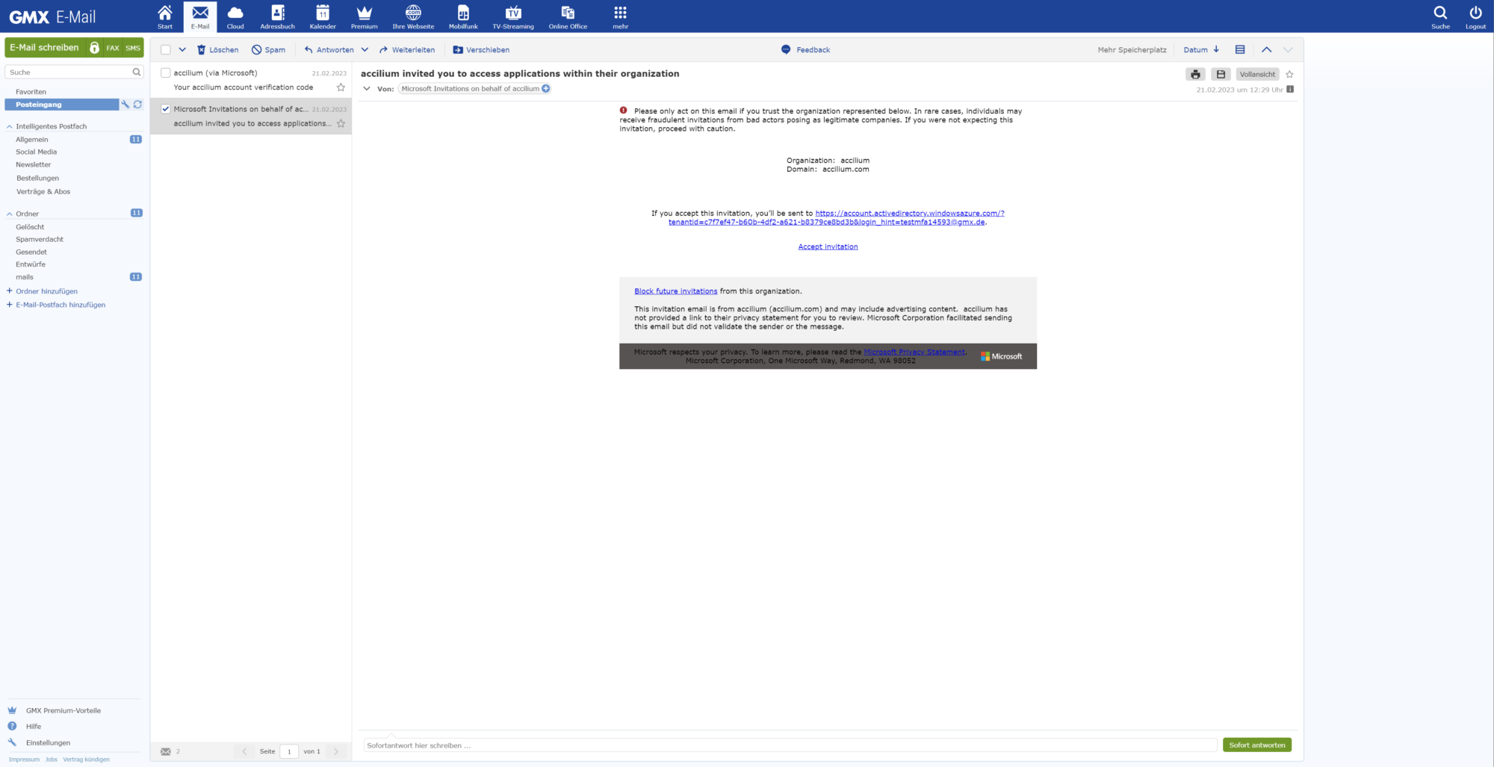Open the Social Media category
The height and width of the screenshot is (767, 1494).
(x=36, y=152)
